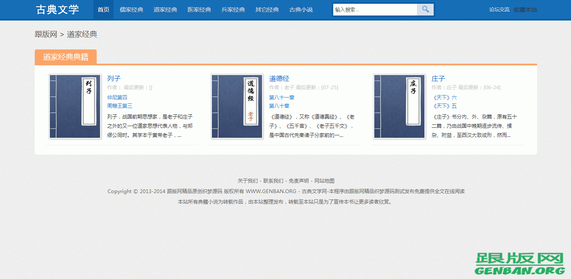Open the 列子 book cover image
The width and height of the screenshot is (571, 279).
tap(75, 106)
